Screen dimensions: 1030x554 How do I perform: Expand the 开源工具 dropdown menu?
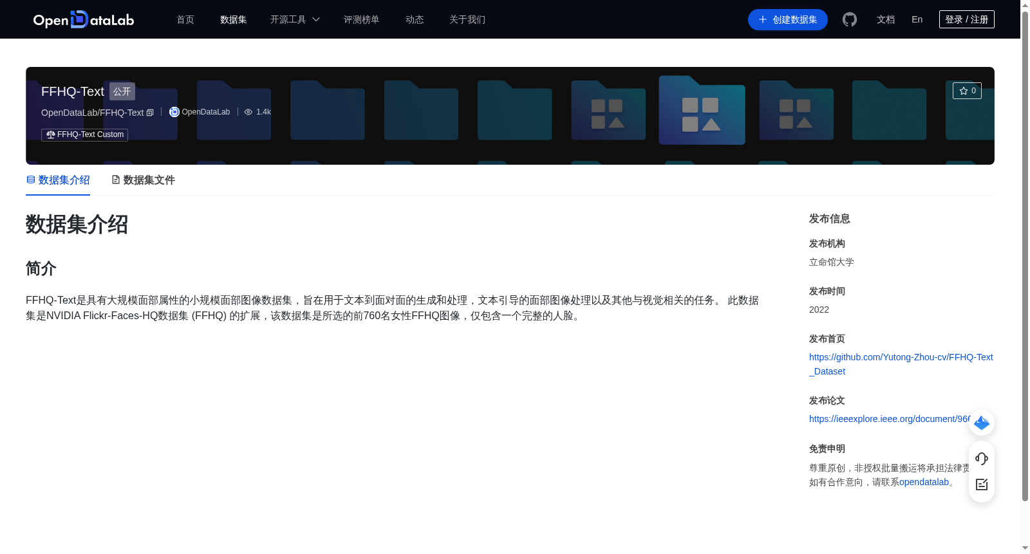[295, 19]
